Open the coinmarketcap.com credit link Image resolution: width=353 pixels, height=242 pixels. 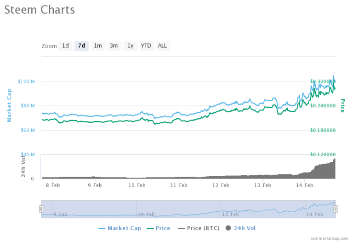[329, 238]
